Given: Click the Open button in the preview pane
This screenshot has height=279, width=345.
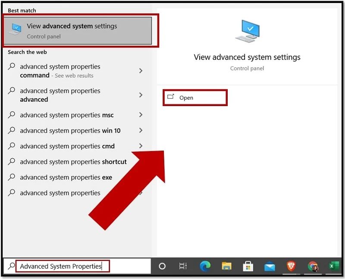Looking at the screenshot, I should (x=195, y=97).
